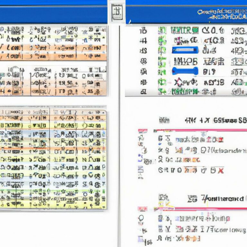247x247 pixels.
Task: Click the green icon in the last row of the right list
Action: 162,91
